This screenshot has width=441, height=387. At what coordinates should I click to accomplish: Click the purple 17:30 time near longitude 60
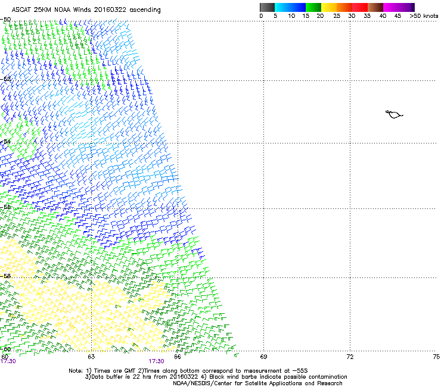point(8,361)
